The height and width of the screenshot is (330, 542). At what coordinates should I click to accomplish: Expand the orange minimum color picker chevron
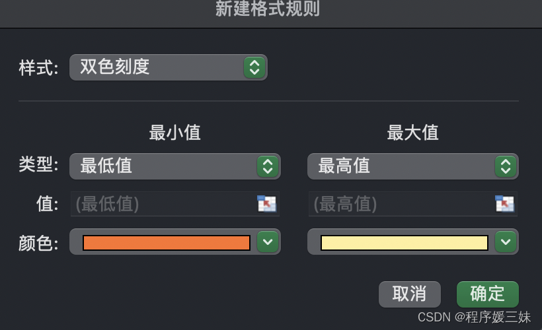click(267, 242)
